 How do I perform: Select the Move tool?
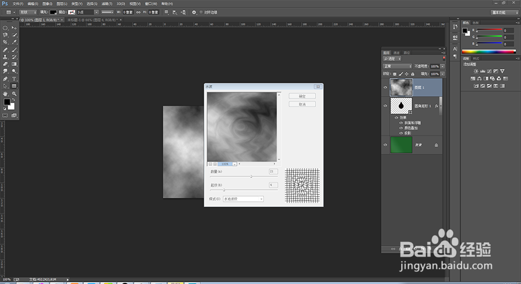tap(14, 28)
